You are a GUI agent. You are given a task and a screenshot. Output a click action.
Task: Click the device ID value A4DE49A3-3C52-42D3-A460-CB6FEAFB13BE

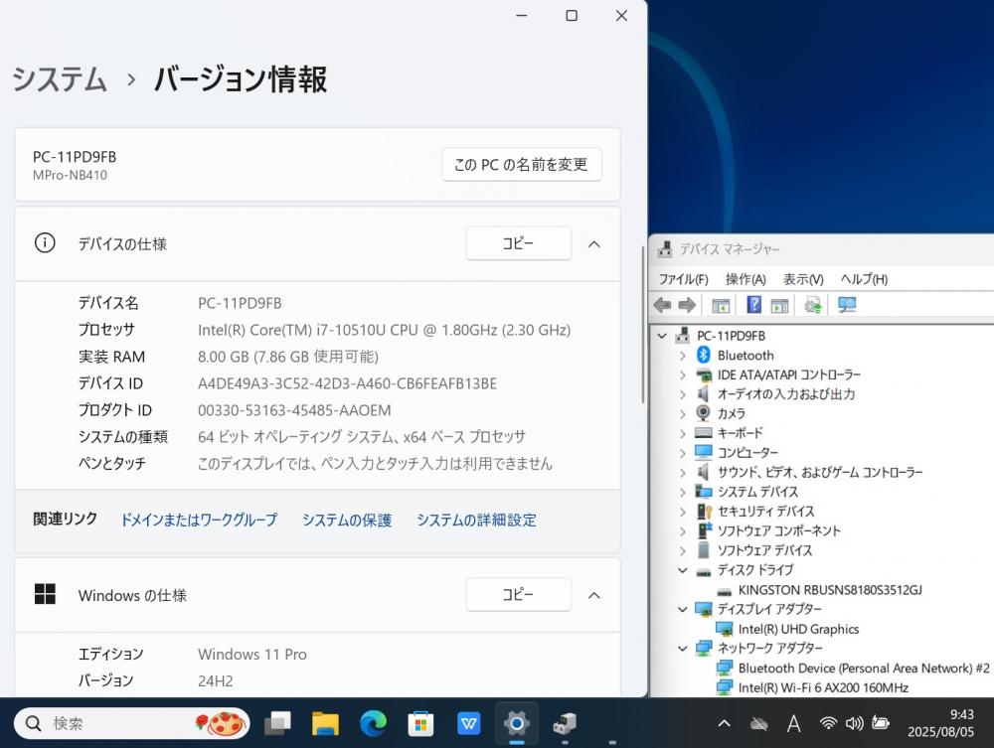click(347, 383)
